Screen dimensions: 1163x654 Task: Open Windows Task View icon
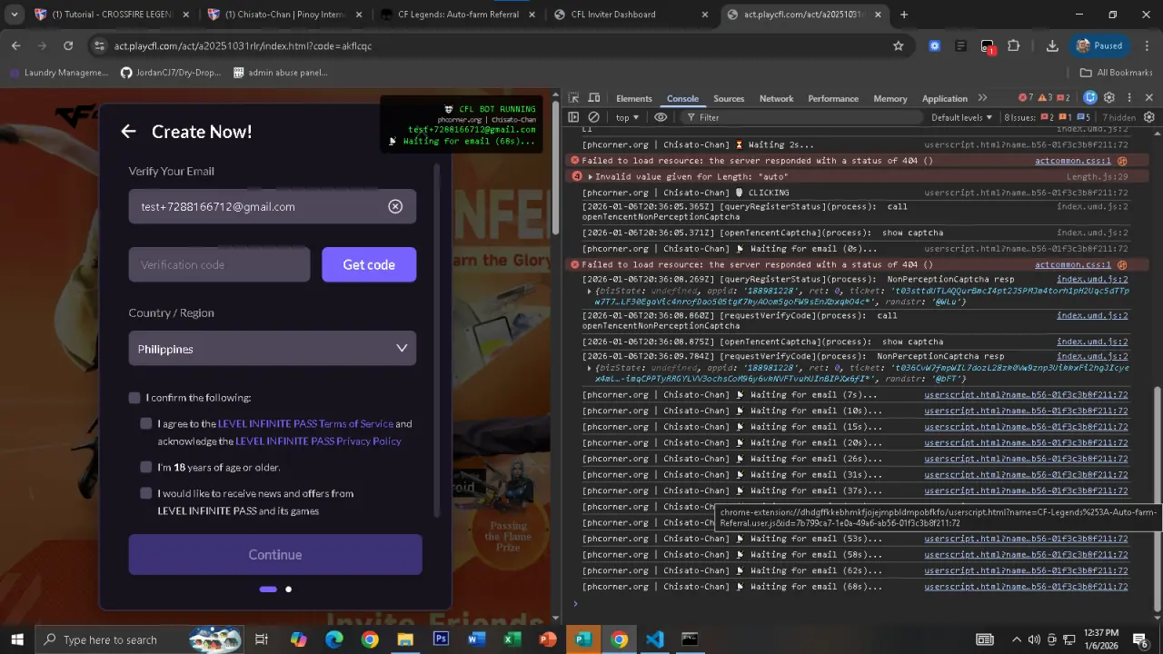(x=262, y=639)
